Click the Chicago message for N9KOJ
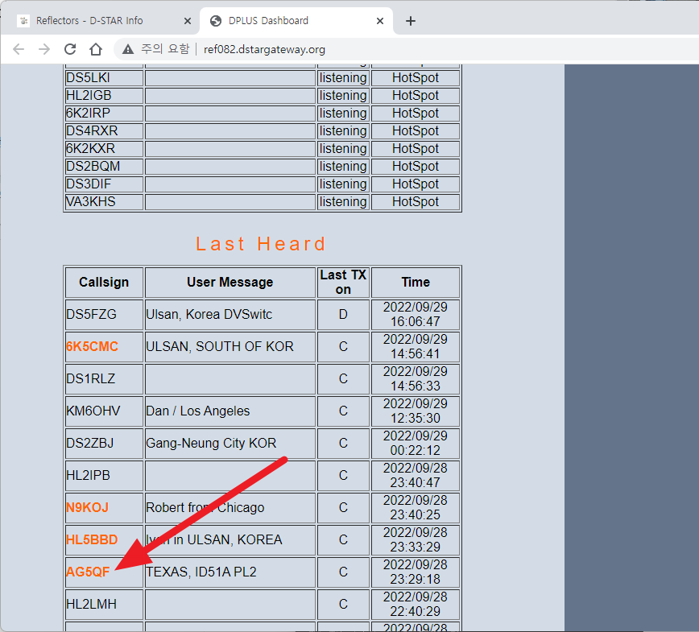 click(205, 508)
